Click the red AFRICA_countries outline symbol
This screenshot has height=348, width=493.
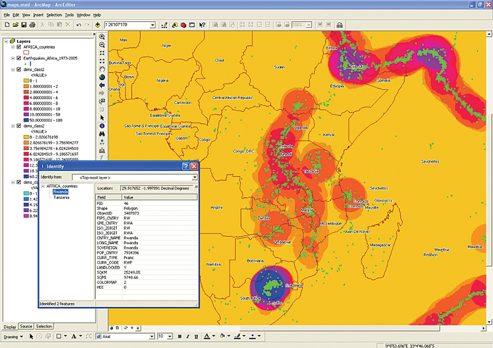pos(26,53)
